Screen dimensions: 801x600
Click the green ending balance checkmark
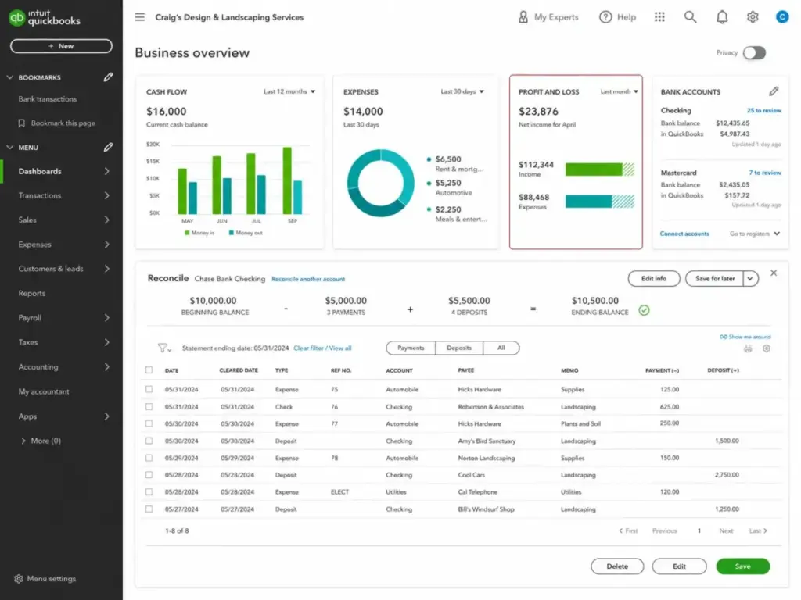click(645, 310)
